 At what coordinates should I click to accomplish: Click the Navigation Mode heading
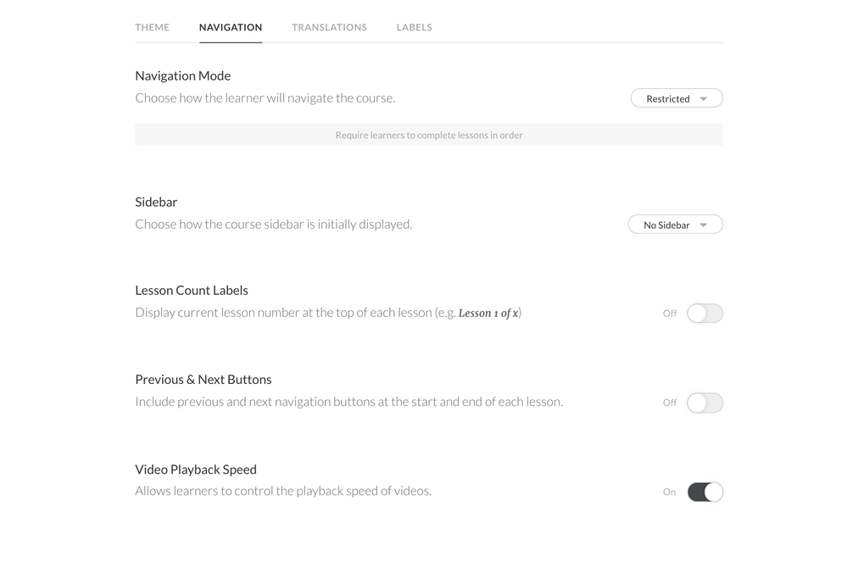click(182, 75)
